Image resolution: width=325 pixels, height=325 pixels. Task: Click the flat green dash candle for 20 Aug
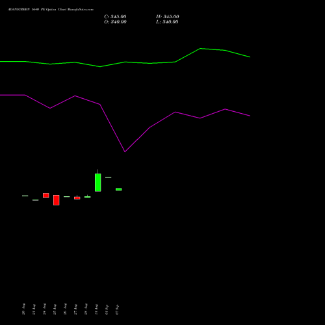pyautogui.click(x=25, y=196)
